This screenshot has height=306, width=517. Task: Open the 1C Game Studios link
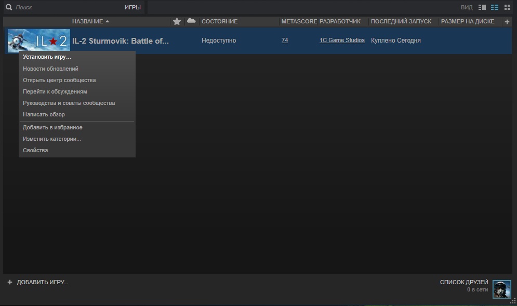(342, 40)
